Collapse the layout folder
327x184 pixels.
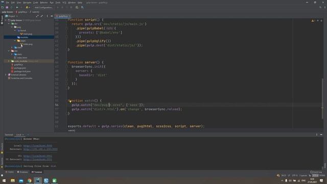click(x=15, y=31)
